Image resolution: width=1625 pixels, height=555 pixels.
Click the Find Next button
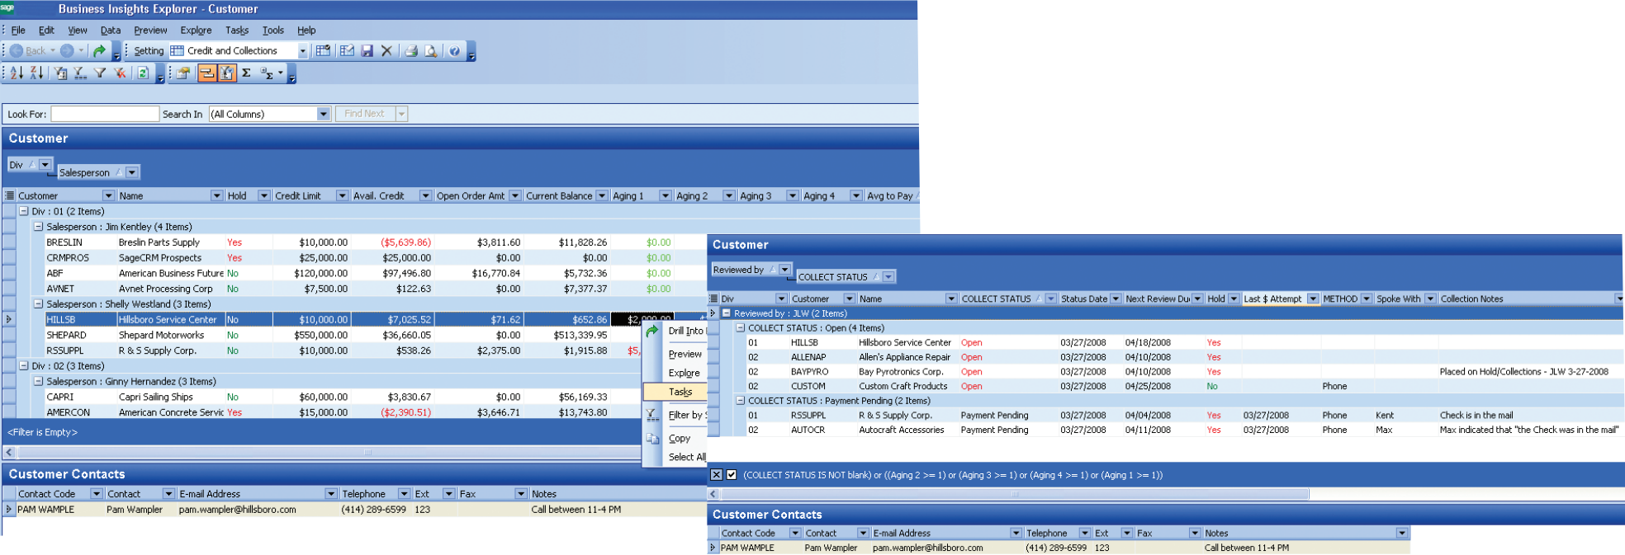pos(365,114)
